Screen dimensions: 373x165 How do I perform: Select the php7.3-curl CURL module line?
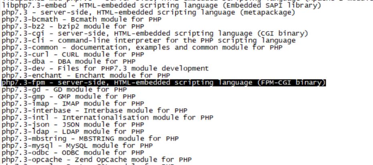click(x=73, y=54)
